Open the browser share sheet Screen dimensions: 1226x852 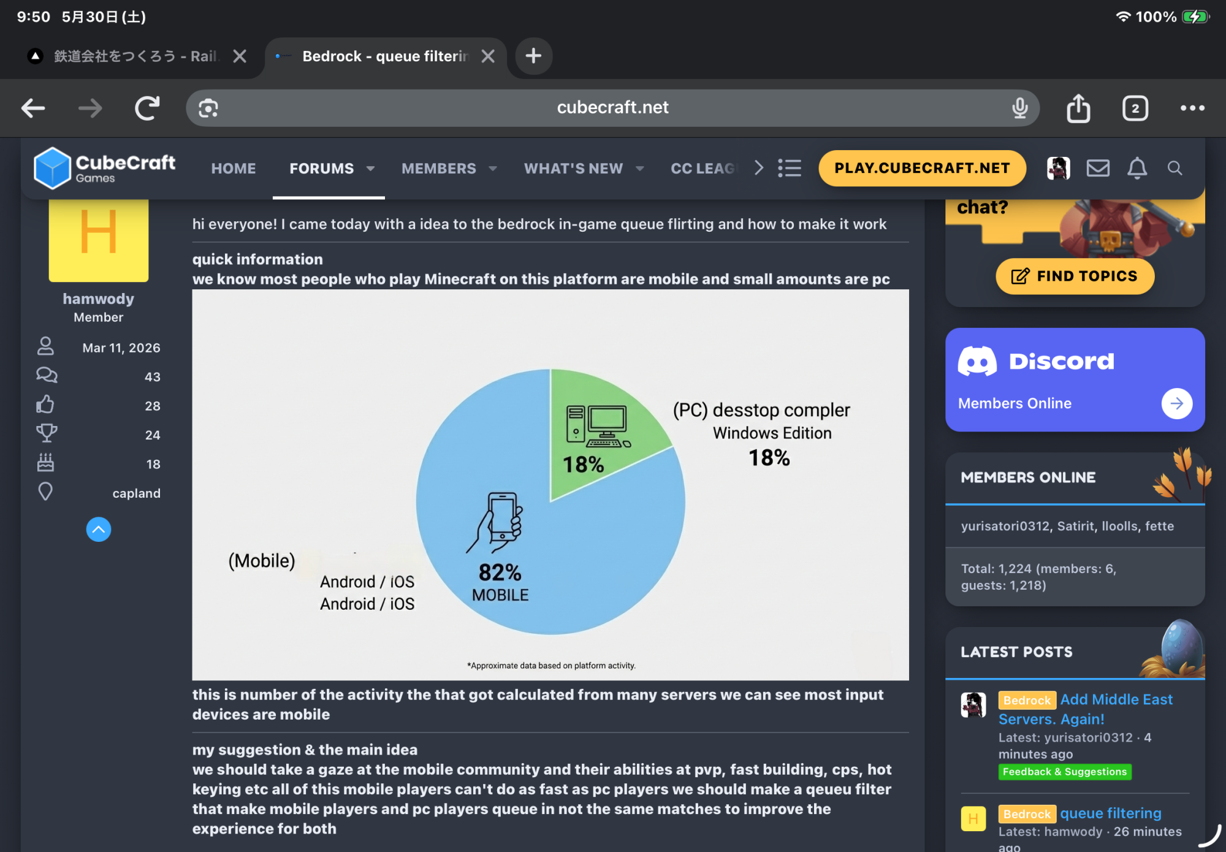1078,108
